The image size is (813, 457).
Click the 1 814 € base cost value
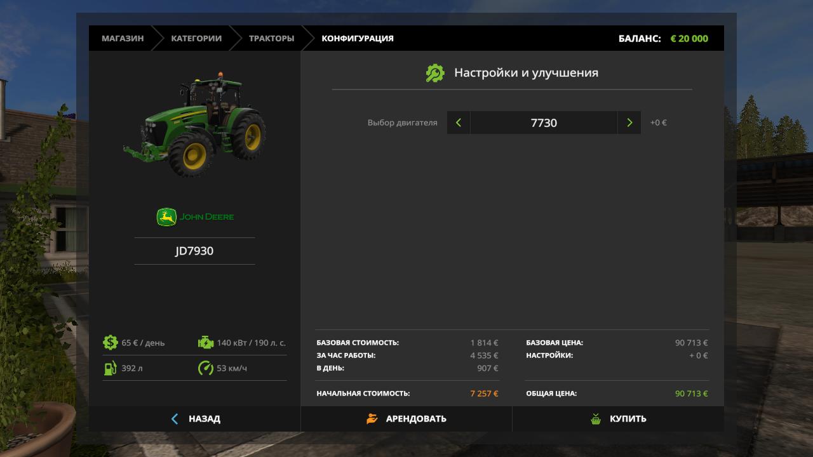[485, 343]
